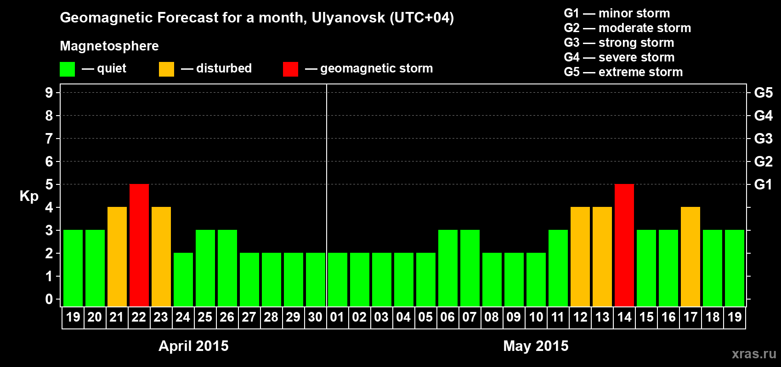
Task: Select the green bar for May 11
Action: pyautogui.click(x=558, y=268)
